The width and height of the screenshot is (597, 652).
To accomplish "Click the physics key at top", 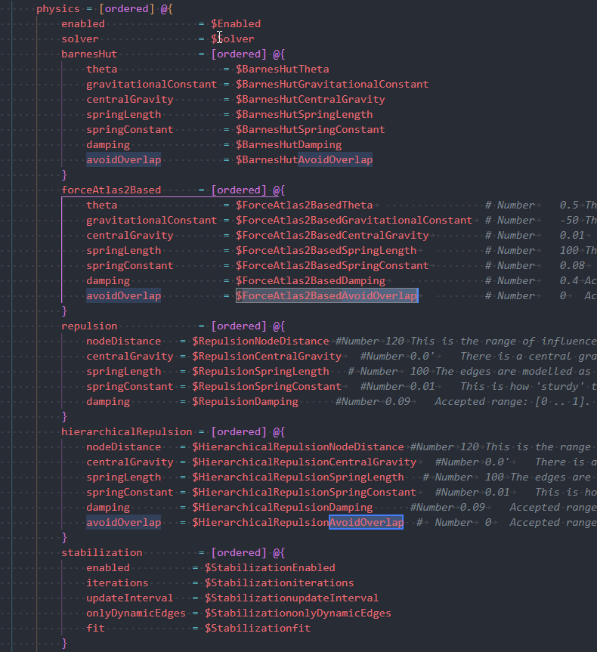I will (58, 9).
